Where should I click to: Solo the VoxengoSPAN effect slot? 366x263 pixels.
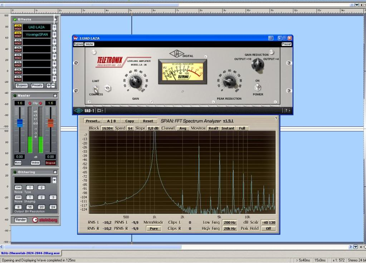pyautogui.click(x=18, y=36)
